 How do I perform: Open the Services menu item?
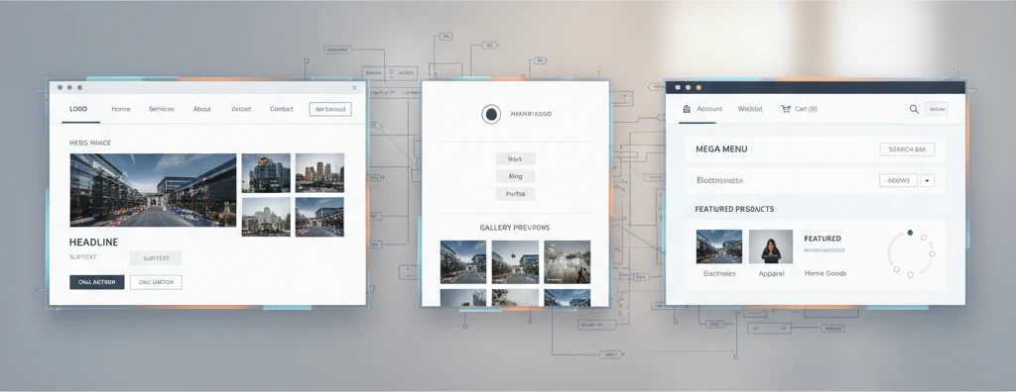point(162,109)
